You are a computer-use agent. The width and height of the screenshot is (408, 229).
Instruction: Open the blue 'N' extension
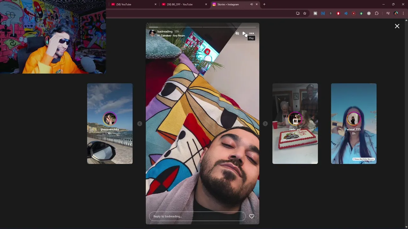tap(323, 13)
